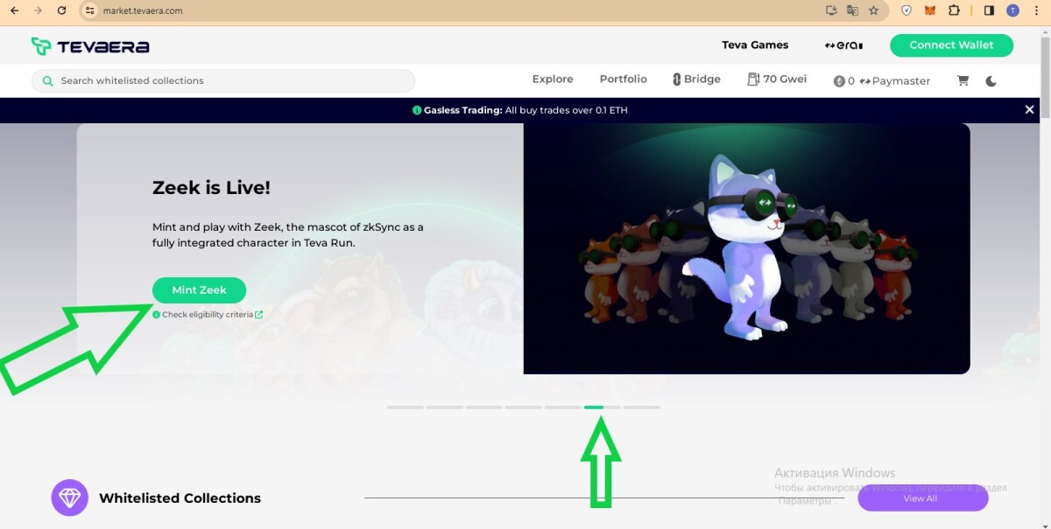Image resolution: width=1051 pixels, height=529 pixels.
Task: Open Check eligibility criteria link
Action: pyautogui.click(x=208, y=315)
